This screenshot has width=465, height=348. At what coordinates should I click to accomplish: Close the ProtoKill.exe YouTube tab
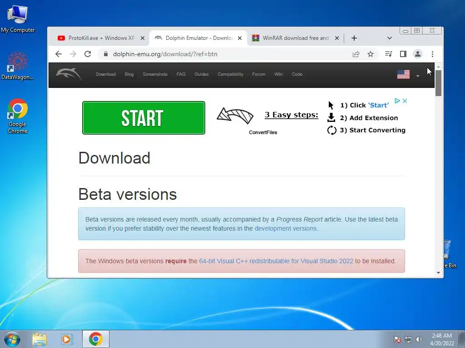click(x=142, y=38)
